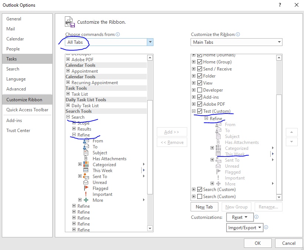Click the Cancel button
The image size is (304, 250).
pos(289,243)
